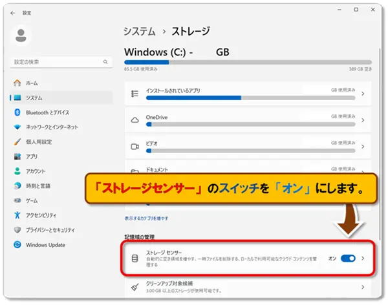
Task: Toggle the ストレージ センサー switch
Action: click(x=348, y=258)
